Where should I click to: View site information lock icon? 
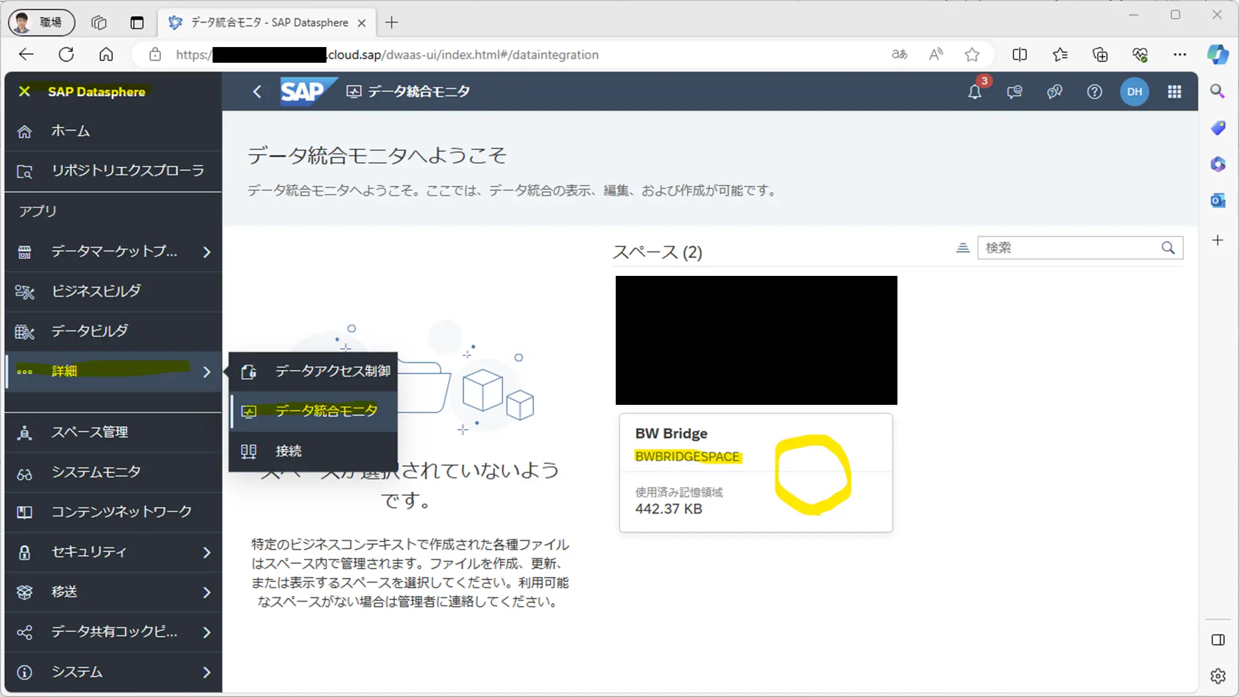point(155,55)
